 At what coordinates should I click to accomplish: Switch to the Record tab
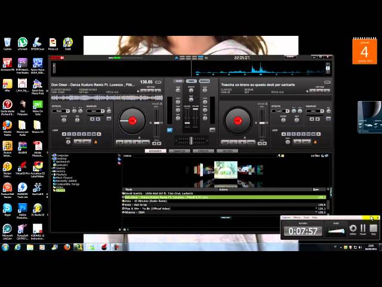[227, 151]
